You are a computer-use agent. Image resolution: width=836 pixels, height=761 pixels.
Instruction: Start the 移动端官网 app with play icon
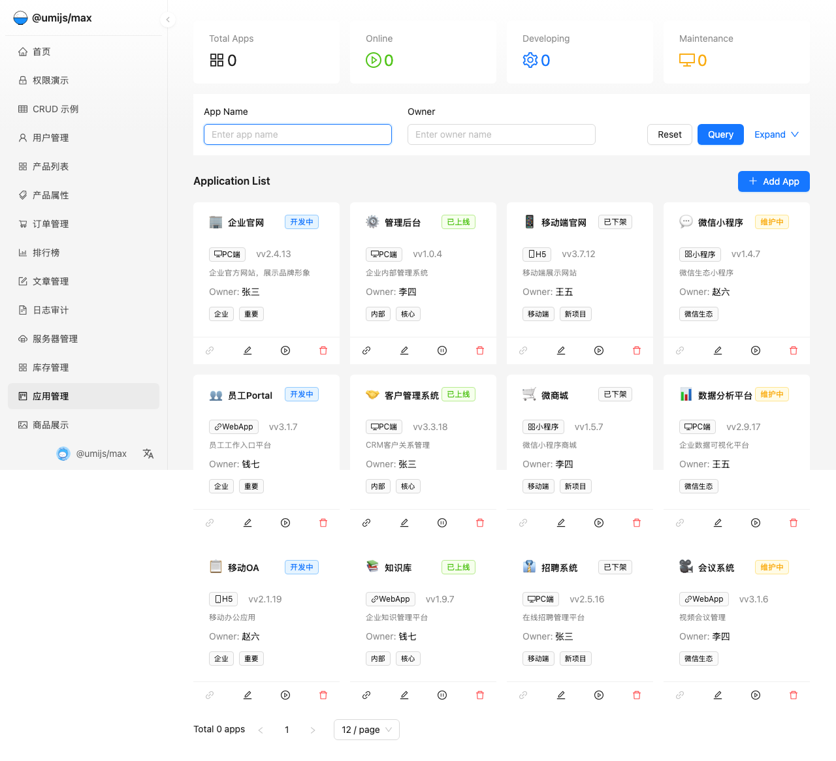[599, 350]
